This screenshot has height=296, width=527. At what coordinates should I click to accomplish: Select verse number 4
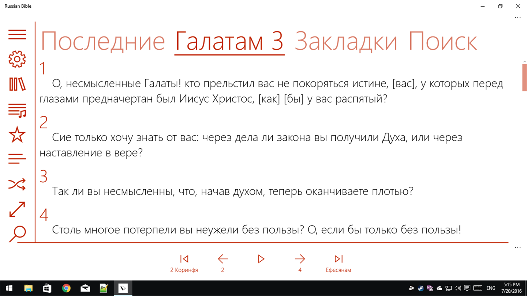coord(44,215)
